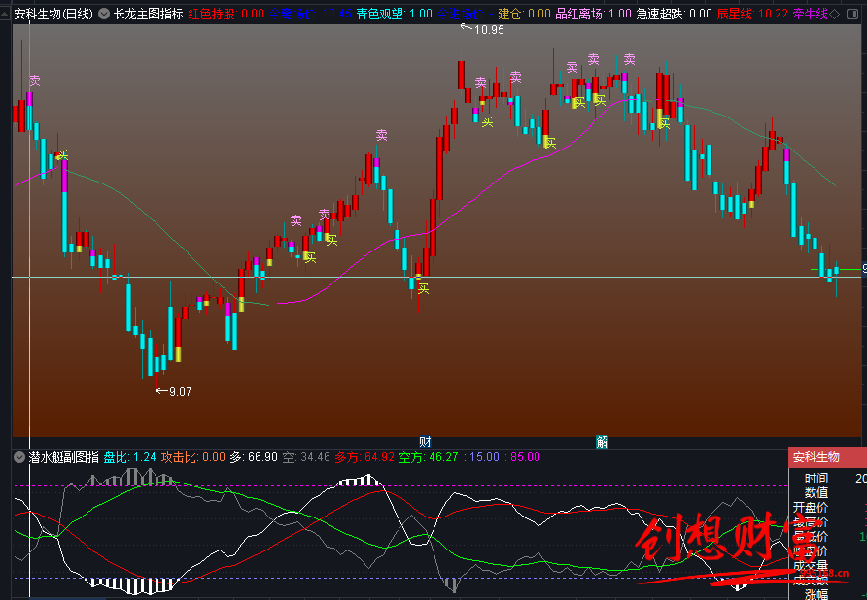
Task: Select the 数值 row in the info panel
Action: point(828,493)
